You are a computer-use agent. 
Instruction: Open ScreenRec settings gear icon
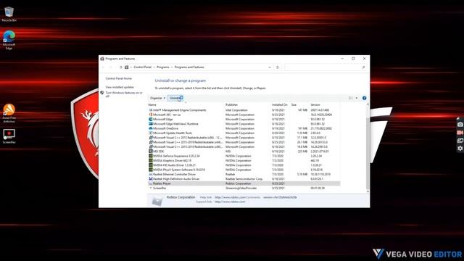pos(460,148)
